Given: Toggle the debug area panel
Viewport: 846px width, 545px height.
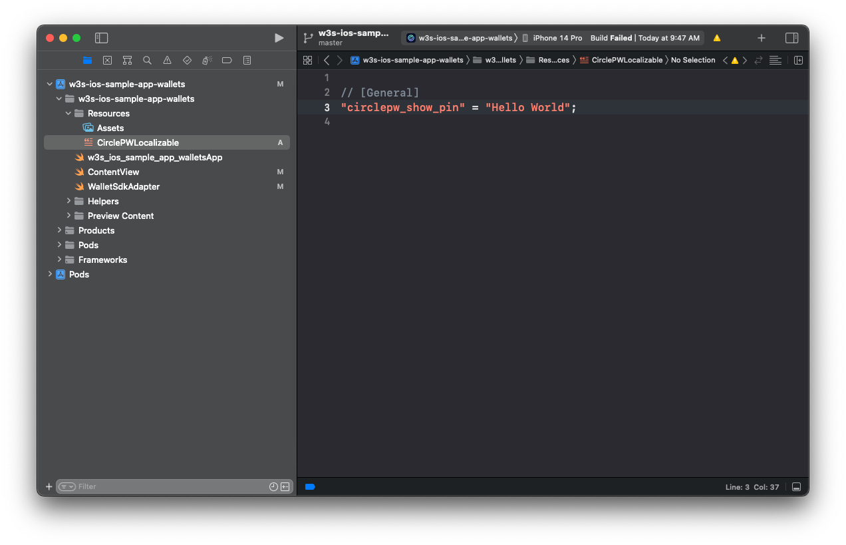Looking at the screenshot, I should (797, 486).
